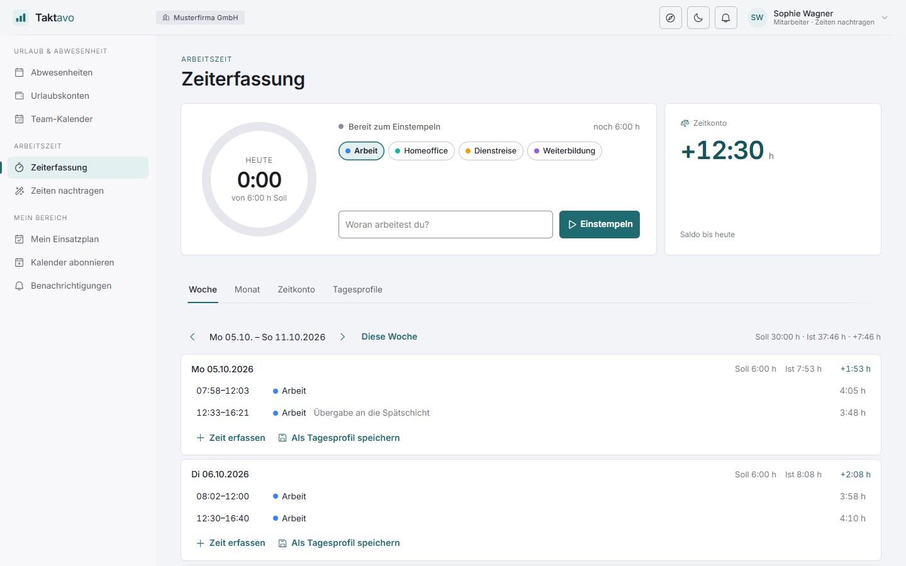The width and height of the screenshot is (906, 566).
Task: Open the Zeitkonto tab
Action: tap(296, 289)
